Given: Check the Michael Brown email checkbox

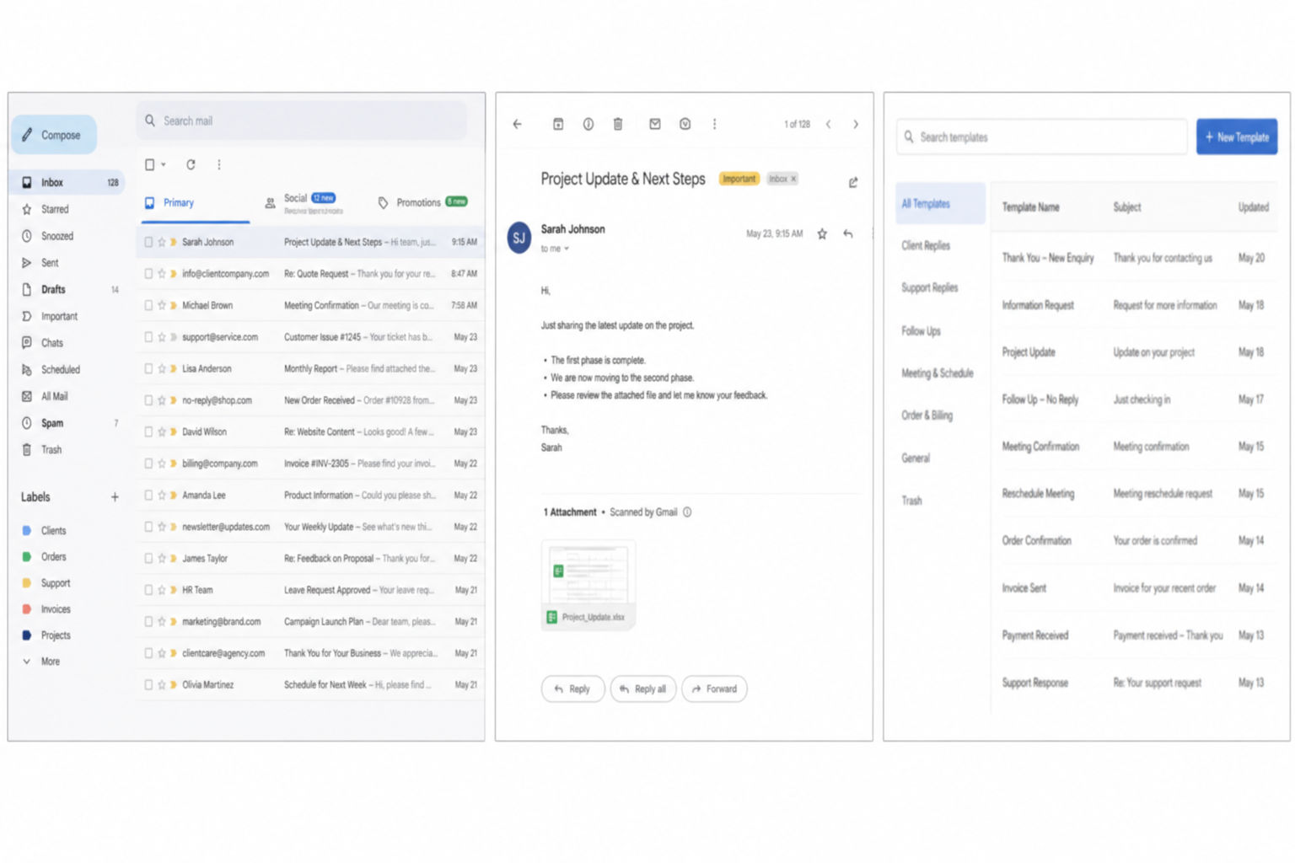Looking at the screenshot, I should [149, 306].
